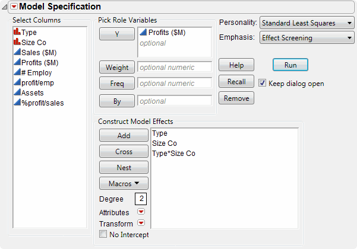Screen dimensions: 357x249
Task: Toggle Keep dialog open checkbox
Action: [263, 83]
